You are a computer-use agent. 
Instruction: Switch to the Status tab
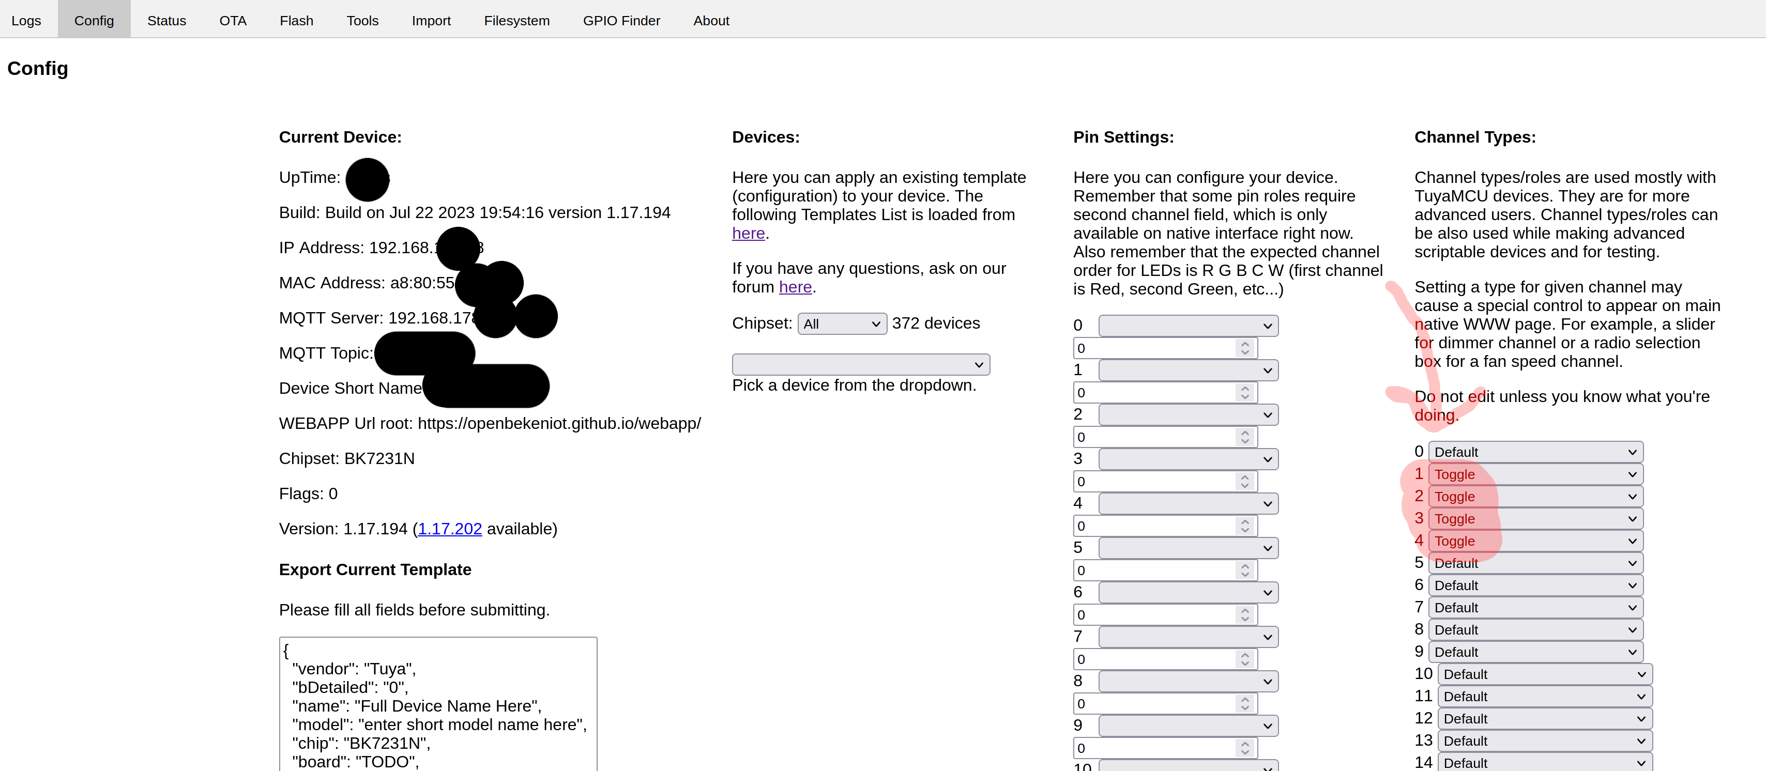[166, 21]
